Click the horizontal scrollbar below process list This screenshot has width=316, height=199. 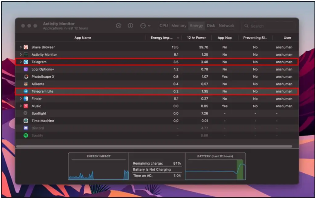click(154, 147)
